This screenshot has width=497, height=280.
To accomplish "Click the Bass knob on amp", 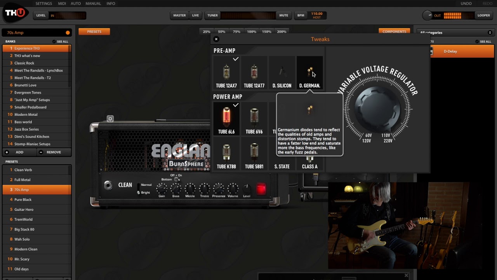I will pos(176,189).
